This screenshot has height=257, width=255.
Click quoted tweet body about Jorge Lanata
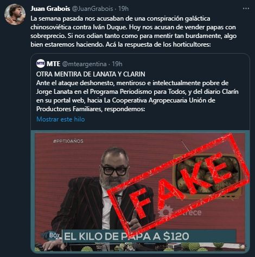click(137, 96)
